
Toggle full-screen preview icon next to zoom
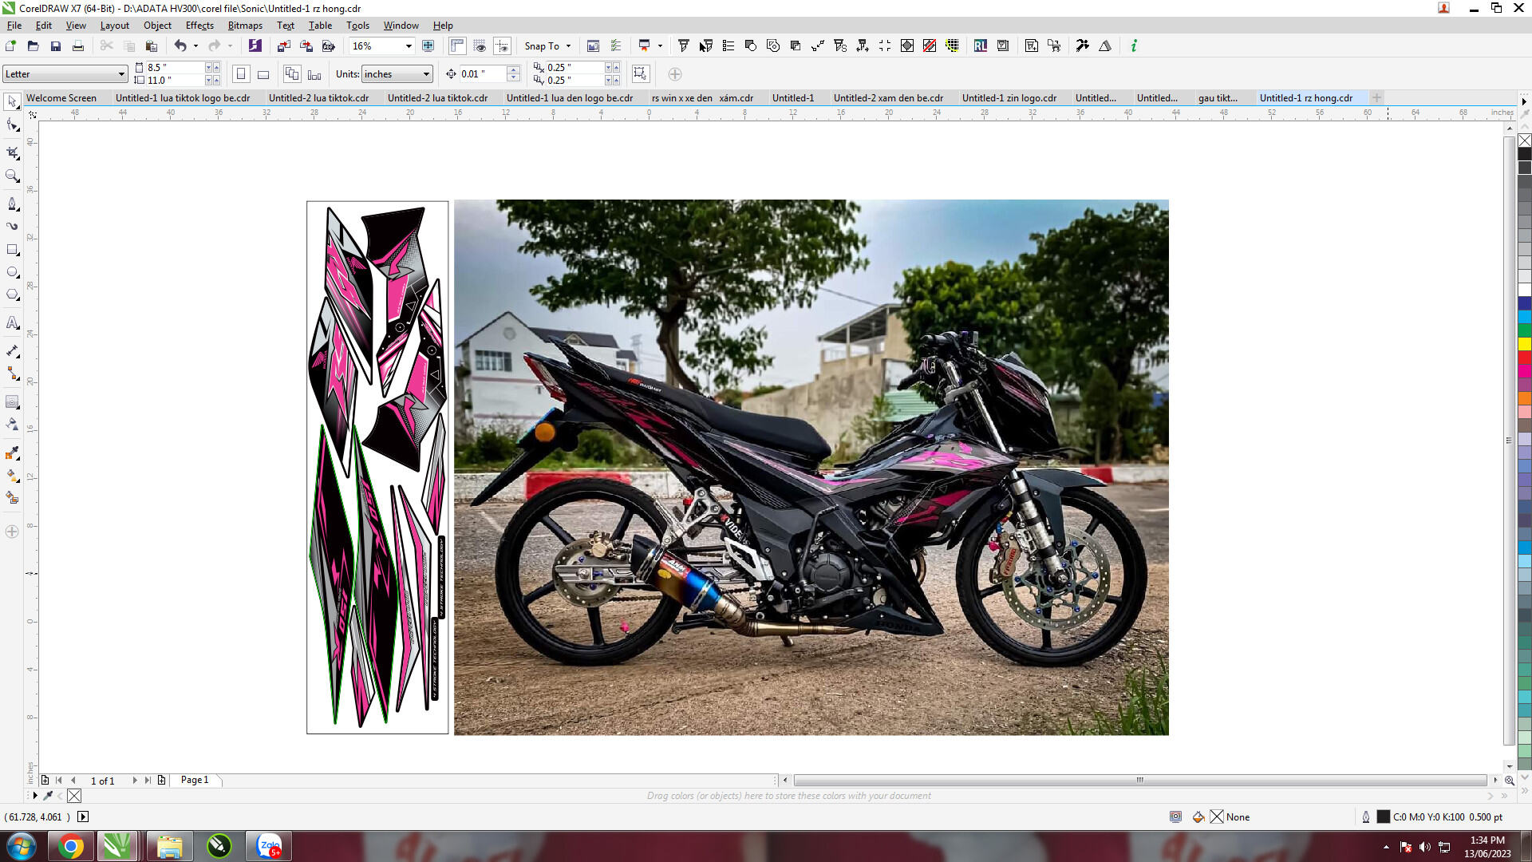pyautogui.click(x=428, y=46)
